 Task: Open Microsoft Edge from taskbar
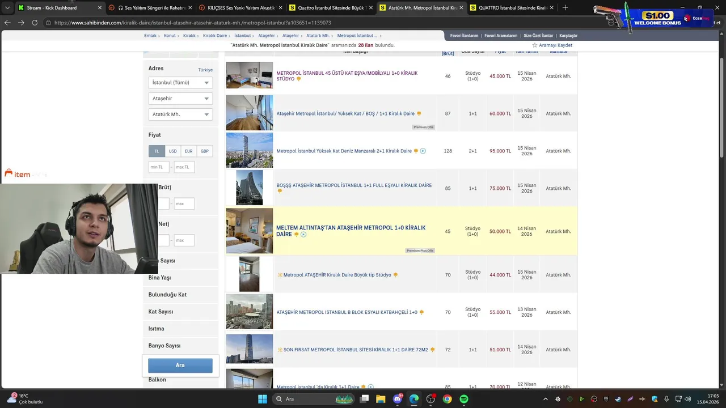click(414, 399)
